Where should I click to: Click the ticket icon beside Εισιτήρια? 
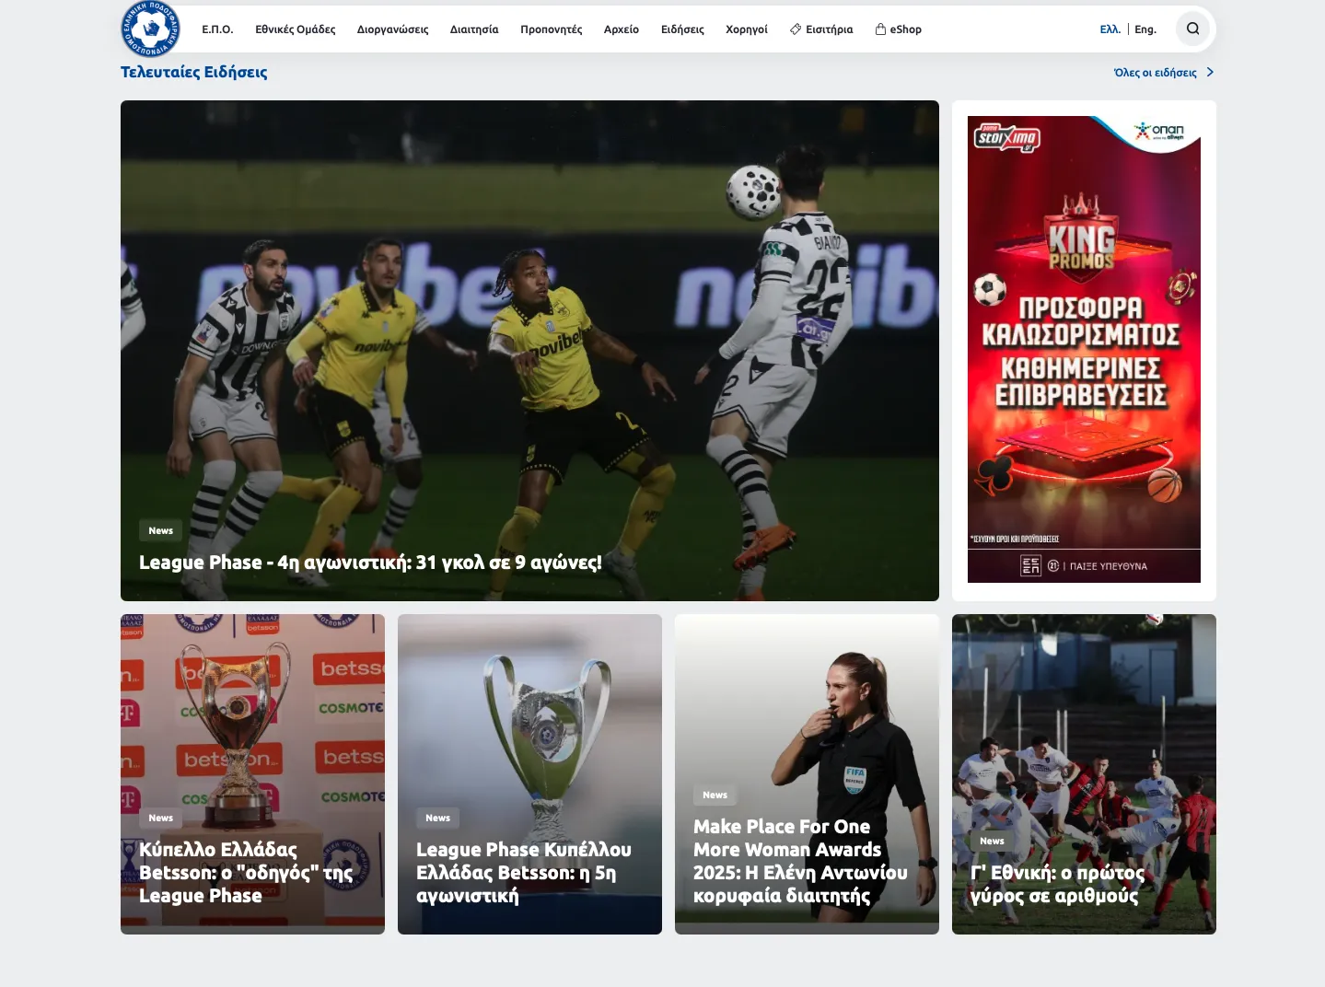[x=796, y=29]
